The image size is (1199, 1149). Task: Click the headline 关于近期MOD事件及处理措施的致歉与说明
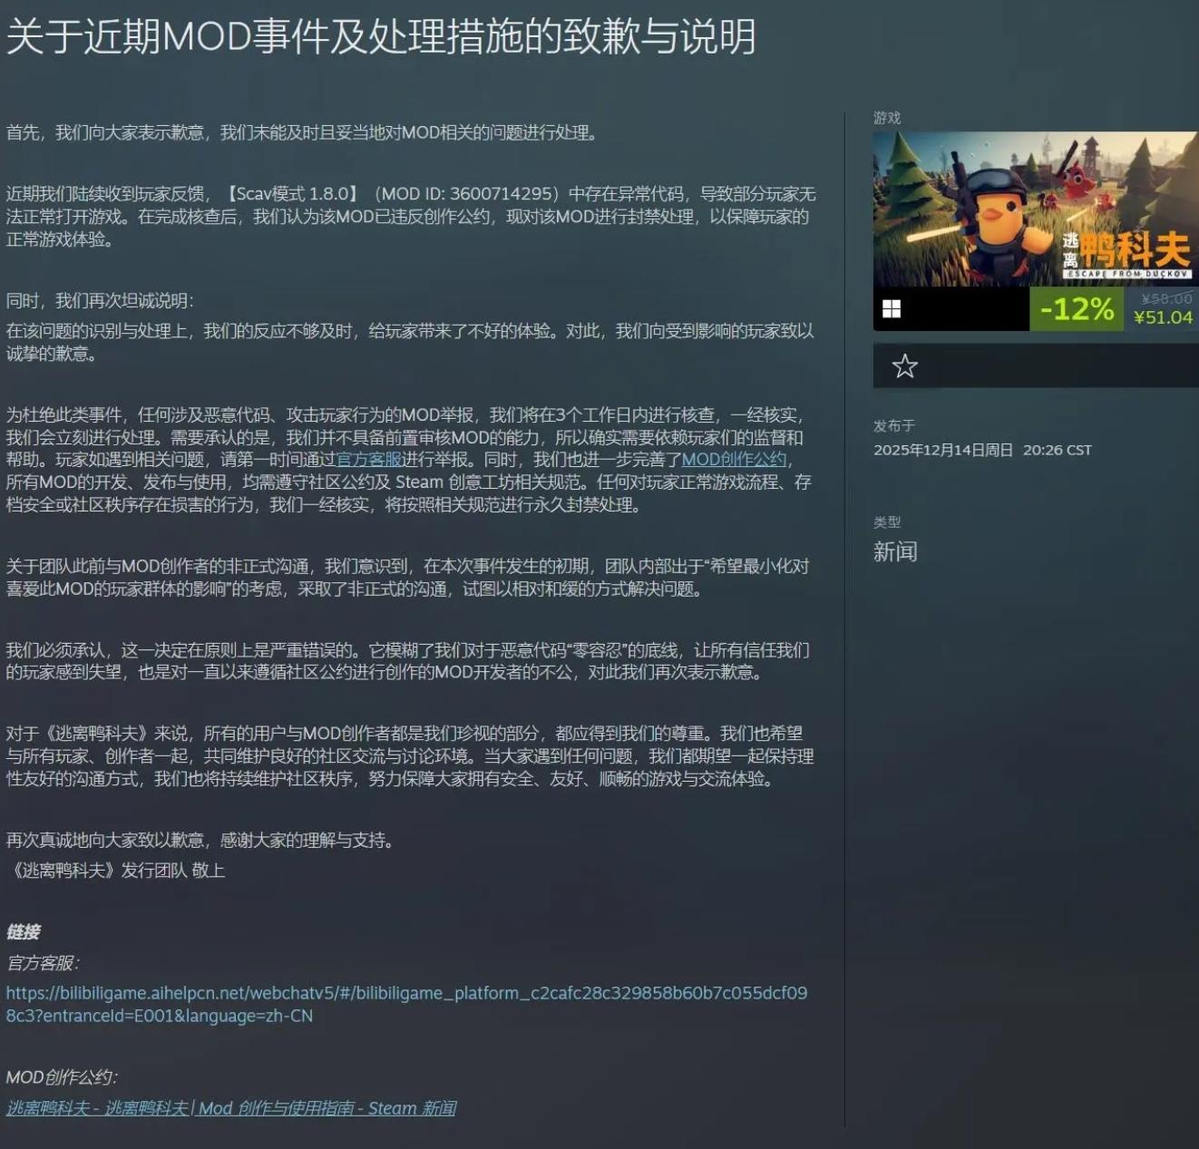381,37
